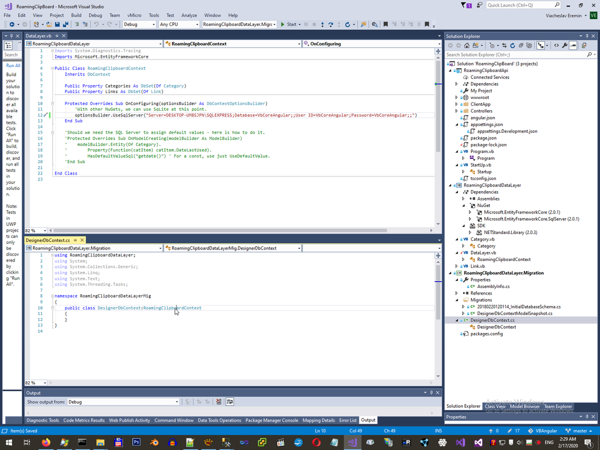The image size is (600, 450).
Task: Toggle auto-hide pin on the Output panel
Action: pyautogui.click(x=431, y=393)
